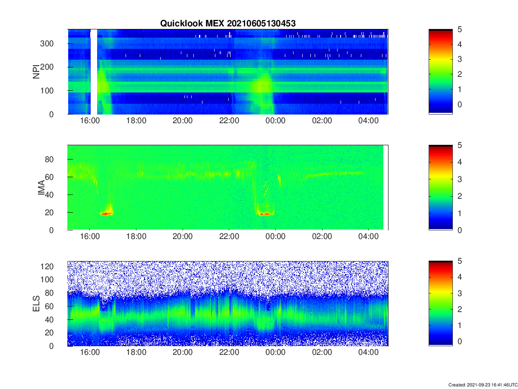
Task: Click the white data gap in NPI panel
Action: [x=94, y=71]
